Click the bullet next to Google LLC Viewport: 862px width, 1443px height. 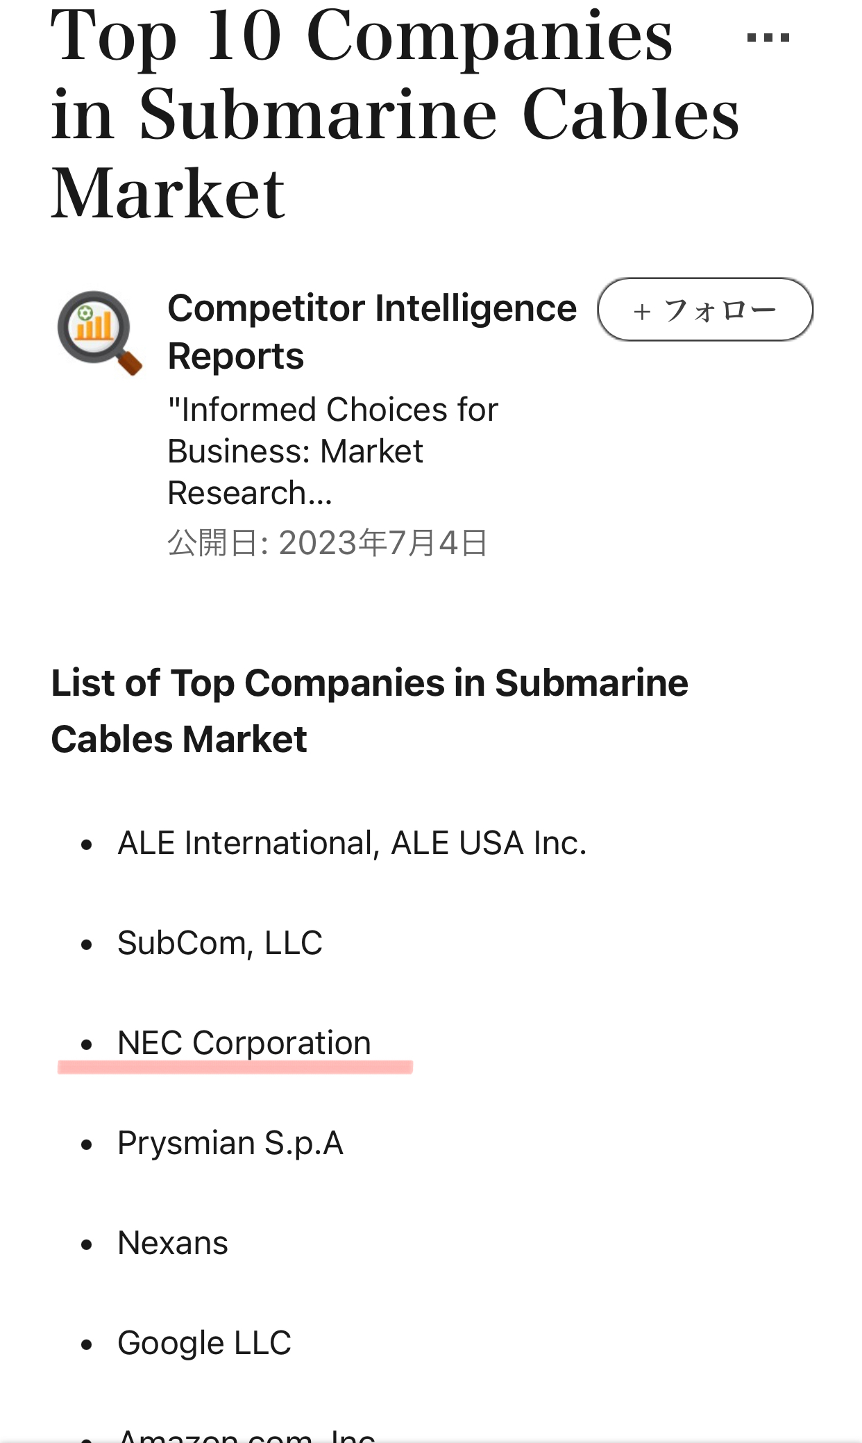click(87, 1344)
